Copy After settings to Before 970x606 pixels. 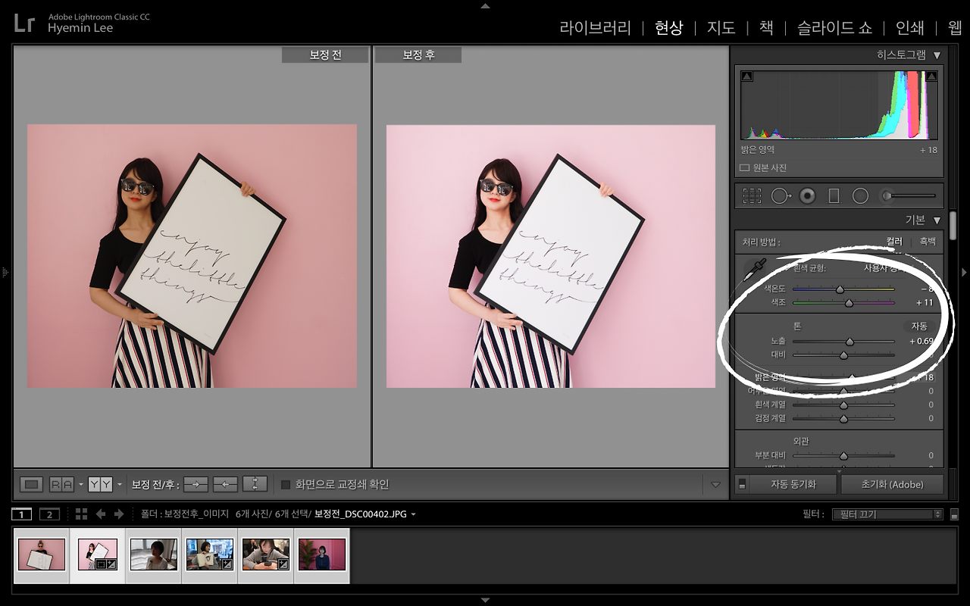tap(225, 484)
